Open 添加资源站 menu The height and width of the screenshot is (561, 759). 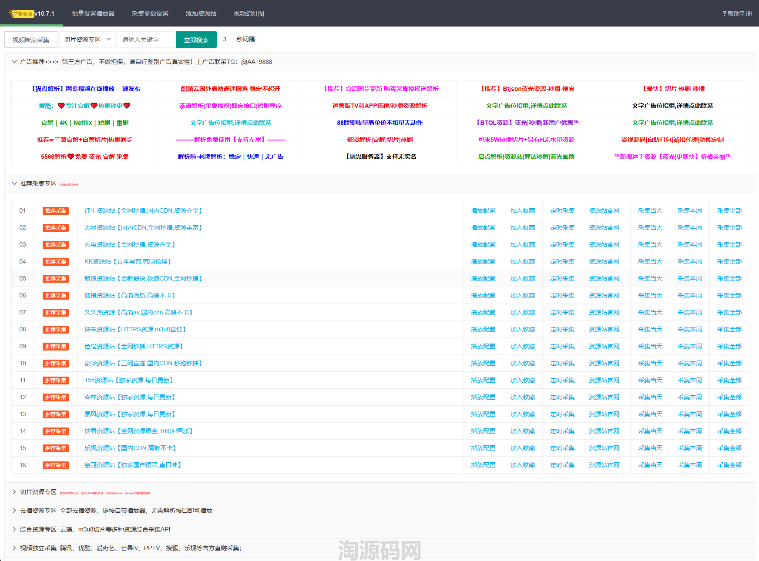click(201, 13)
